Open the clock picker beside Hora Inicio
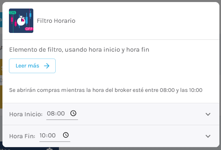The image size is (221, 150). (x=73, y=113)
